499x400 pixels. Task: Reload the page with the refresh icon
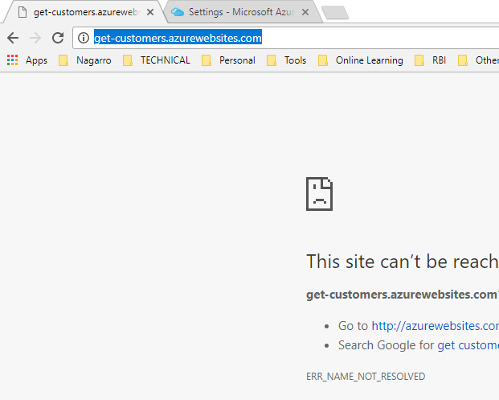pos(58,38)
